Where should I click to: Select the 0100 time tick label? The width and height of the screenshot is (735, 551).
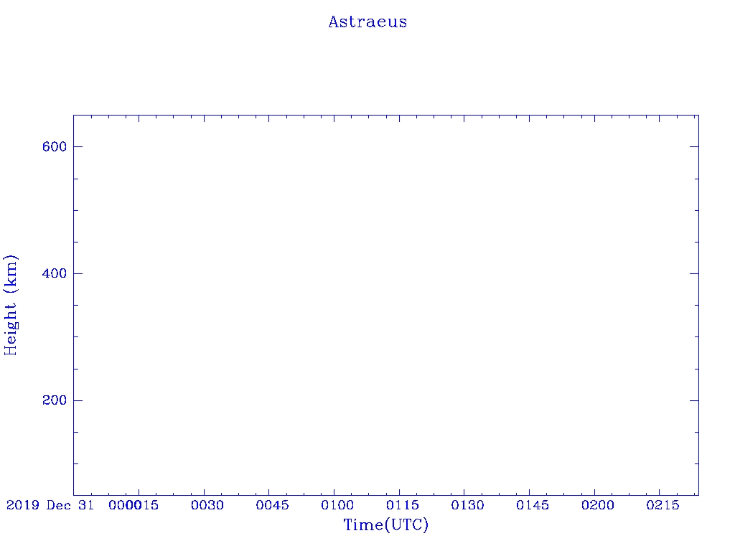337,505
